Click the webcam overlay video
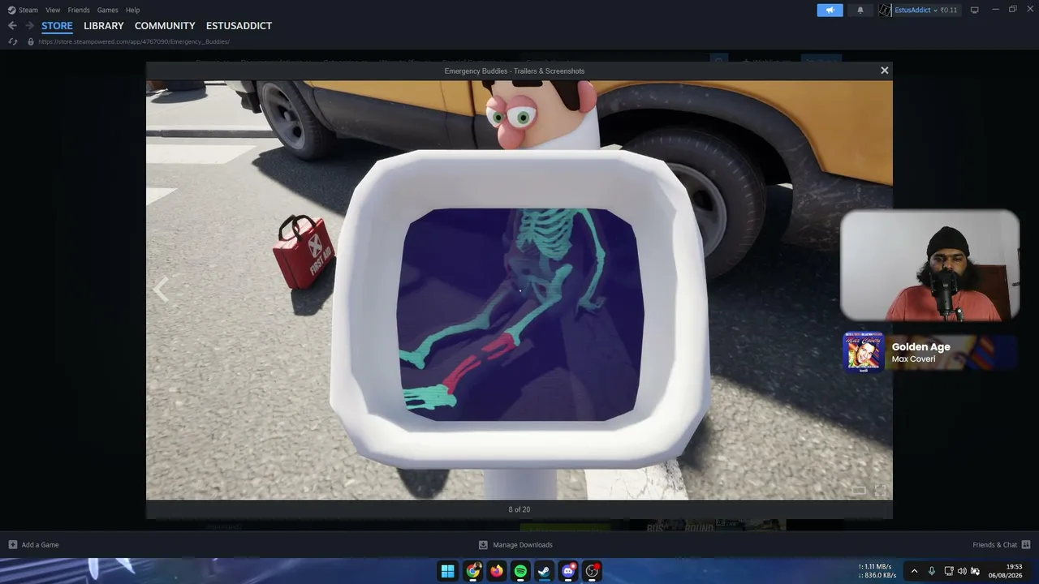 click(929, 265)
